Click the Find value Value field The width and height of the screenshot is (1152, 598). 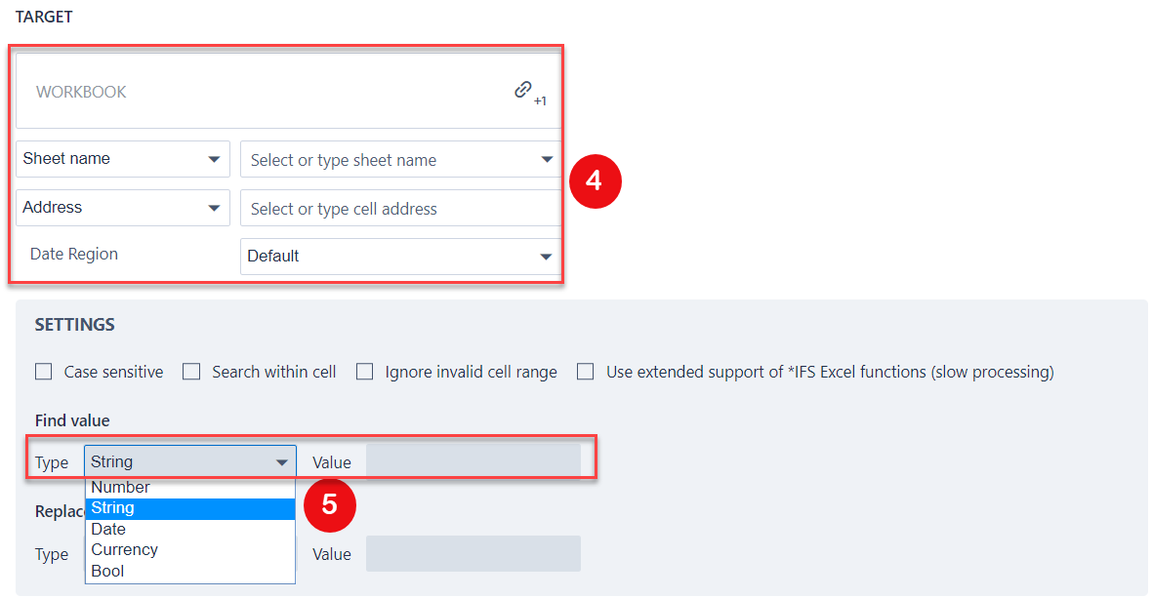[x=473, y=462]
